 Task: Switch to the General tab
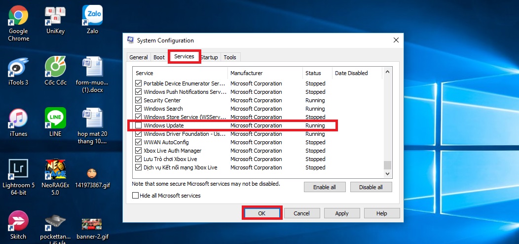coord(138,57)
